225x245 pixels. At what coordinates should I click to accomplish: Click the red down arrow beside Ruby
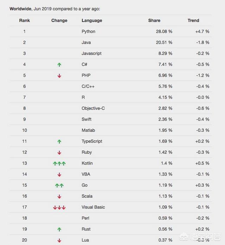tap(59, 153)
